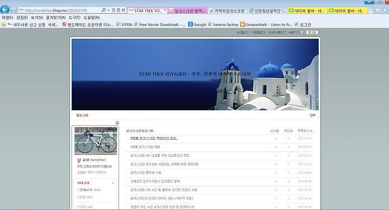Image resolution: width=389 pixels, height=210 pixels.
Task: Click the pink profile badge icon
Action: pos(79,160)
